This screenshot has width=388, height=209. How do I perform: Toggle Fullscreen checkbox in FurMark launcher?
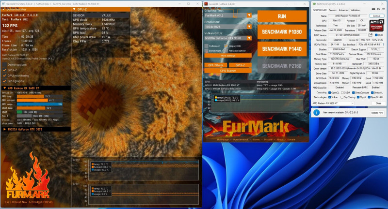coord(207,46)
